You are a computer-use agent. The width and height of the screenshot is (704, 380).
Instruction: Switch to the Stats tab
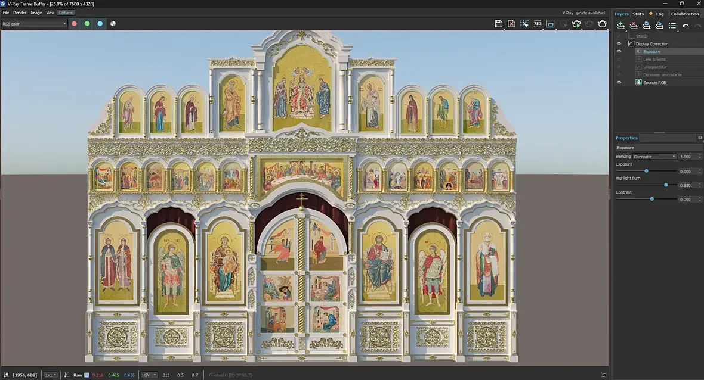(x=638, y=14)
